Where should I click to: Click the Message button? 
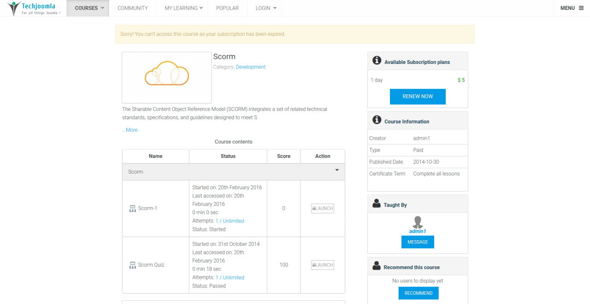[418, 242]
